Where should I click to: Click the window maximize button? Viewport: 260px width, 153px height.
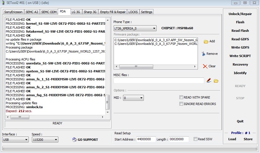tap(245, 3)
